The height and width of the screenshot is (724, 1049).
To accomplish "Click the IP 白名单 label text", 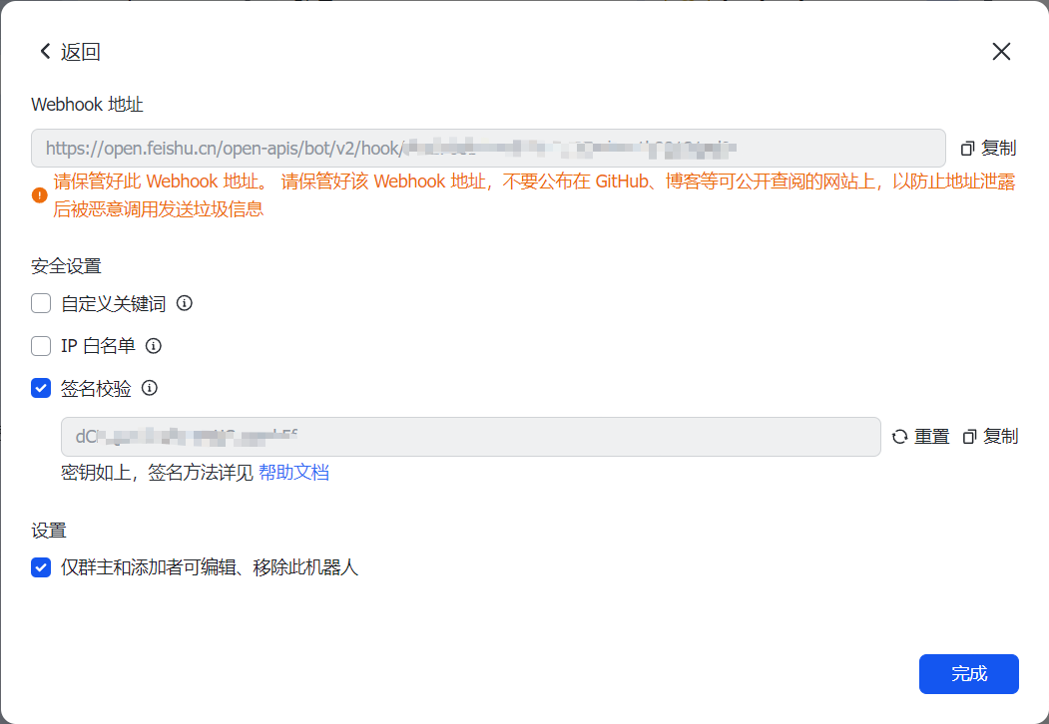I will (x=98, y=346).
